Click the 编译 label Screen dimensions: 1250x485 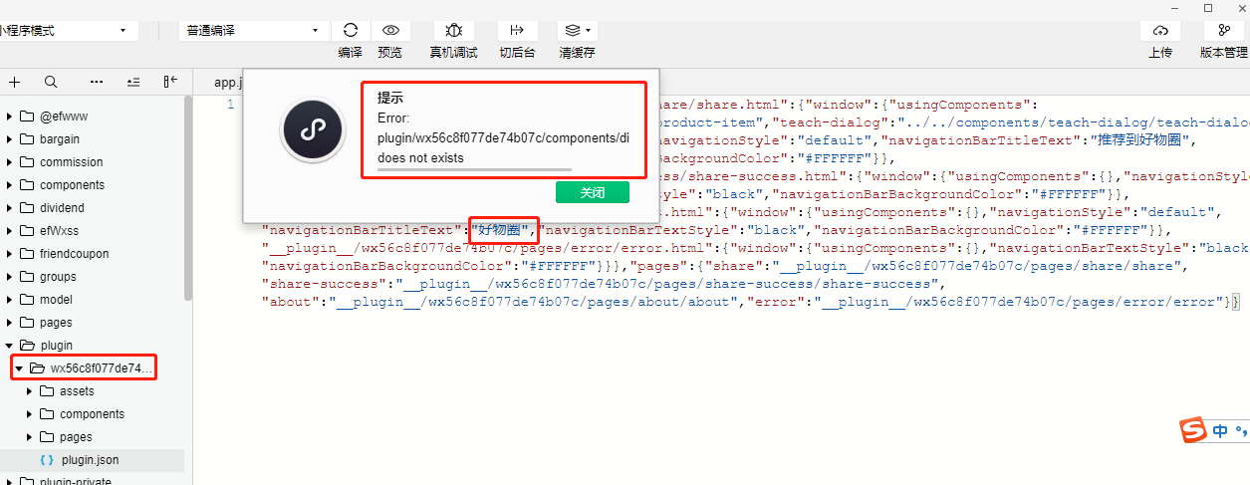coord(351,53)
